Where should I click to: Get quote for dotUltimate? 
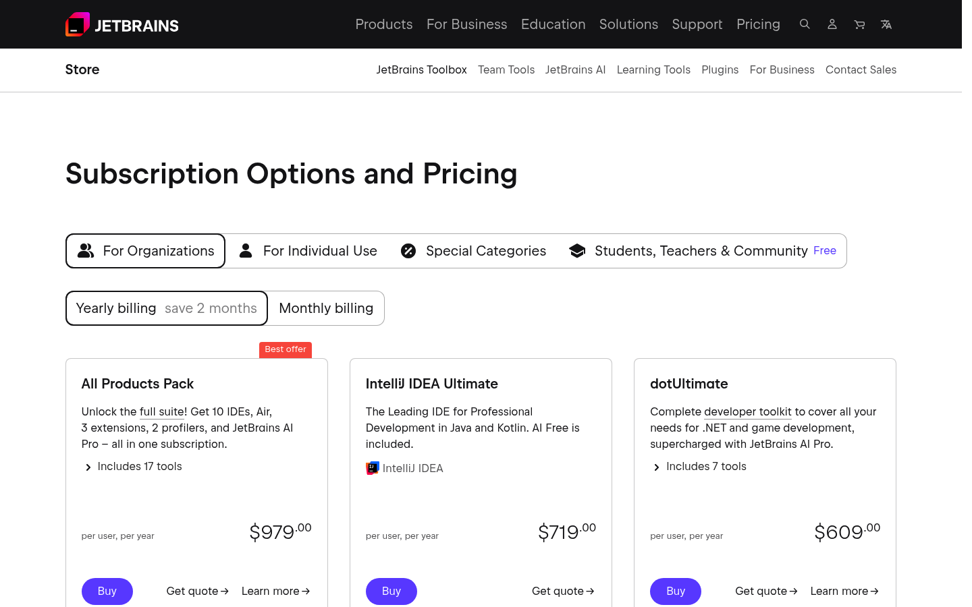[767, 591]
